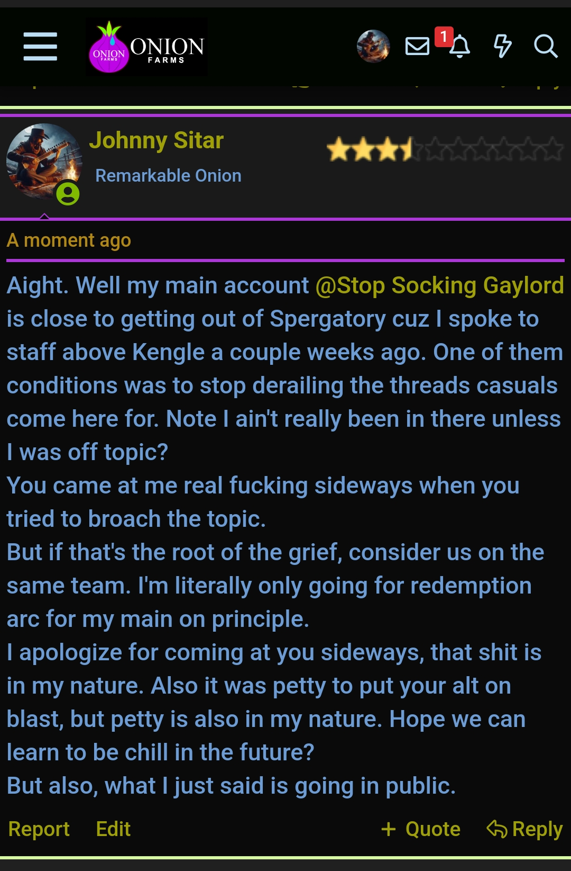Open the @Stop Socking Gaylord mention

440,285
